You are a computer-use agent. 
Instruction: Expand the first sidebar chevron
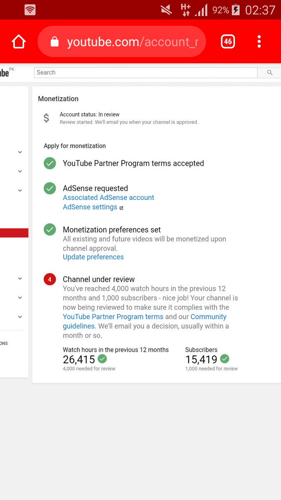click(20, 152)
